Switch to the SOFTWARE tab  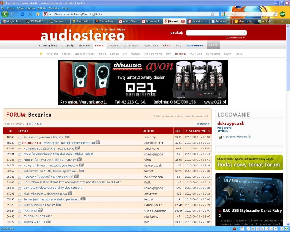[36, 21]
